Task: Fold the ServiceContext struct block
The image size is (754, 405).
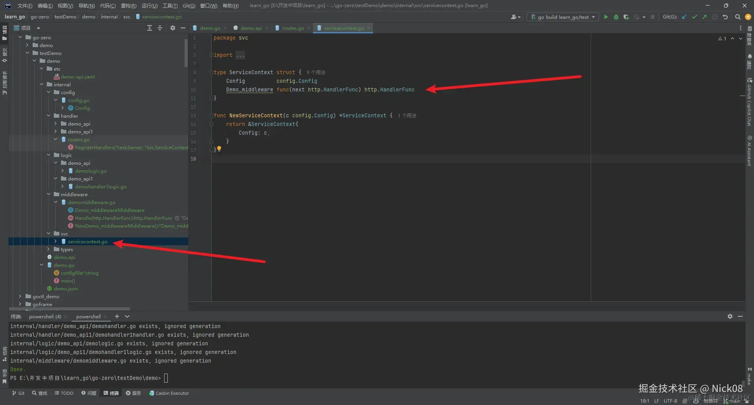Action: coord(211,73)
